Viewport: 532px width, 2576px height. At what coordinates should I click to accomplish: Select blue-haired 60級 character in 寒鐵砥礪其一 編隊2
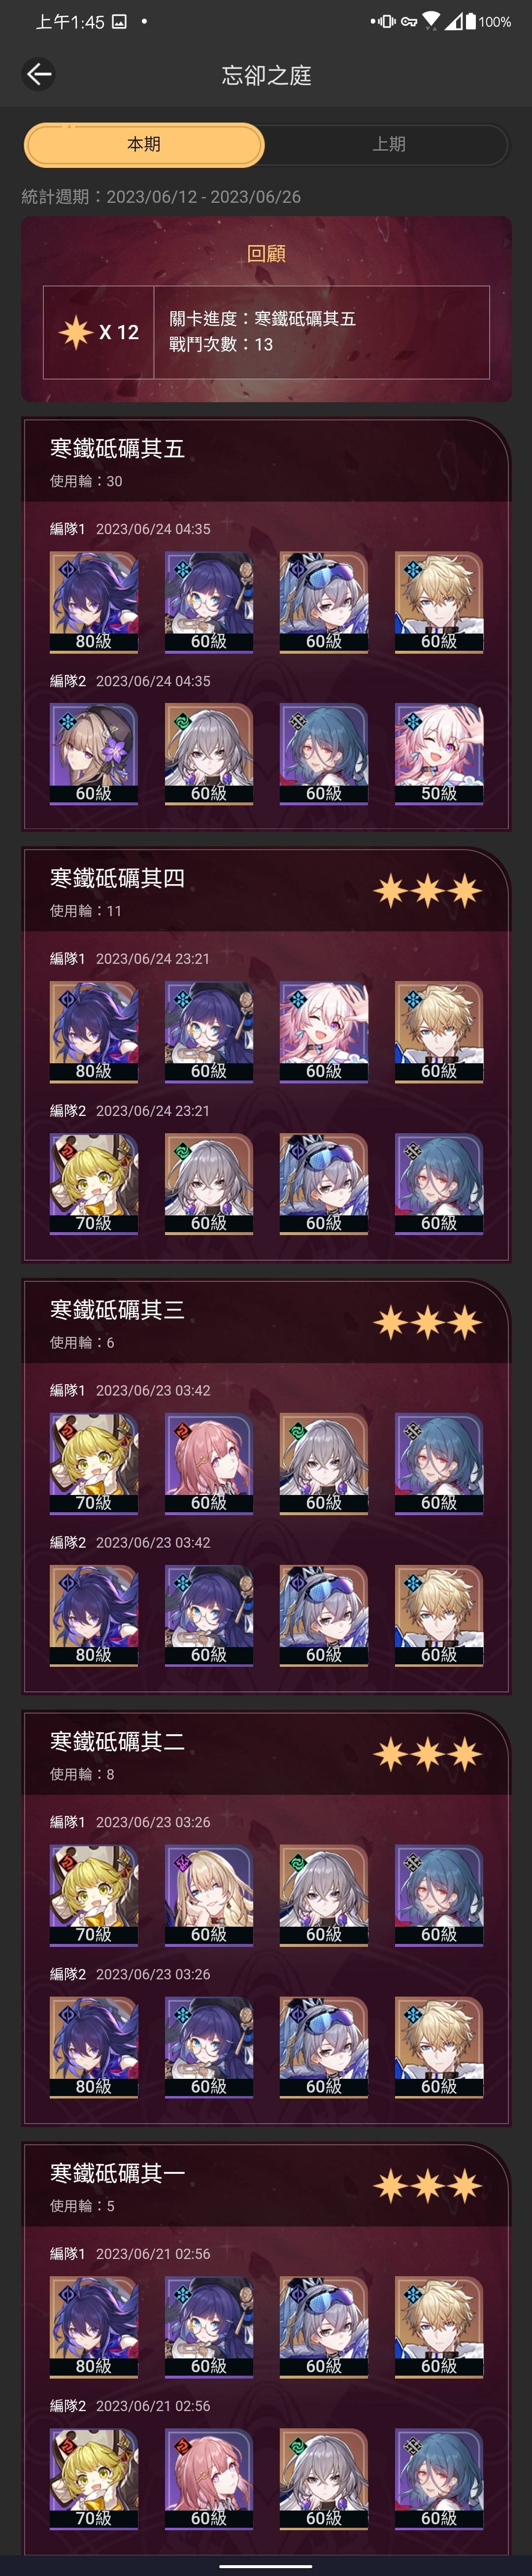point(439,2480)
